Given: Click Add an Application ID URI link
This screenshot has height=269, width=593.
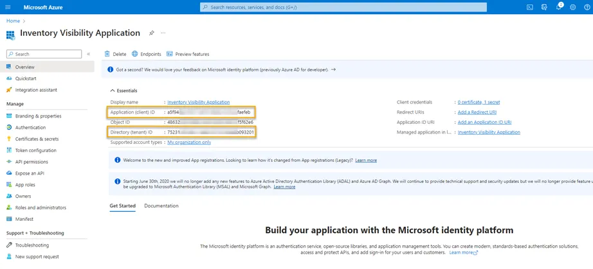Looking at the screenshot, I should point(484,122).
